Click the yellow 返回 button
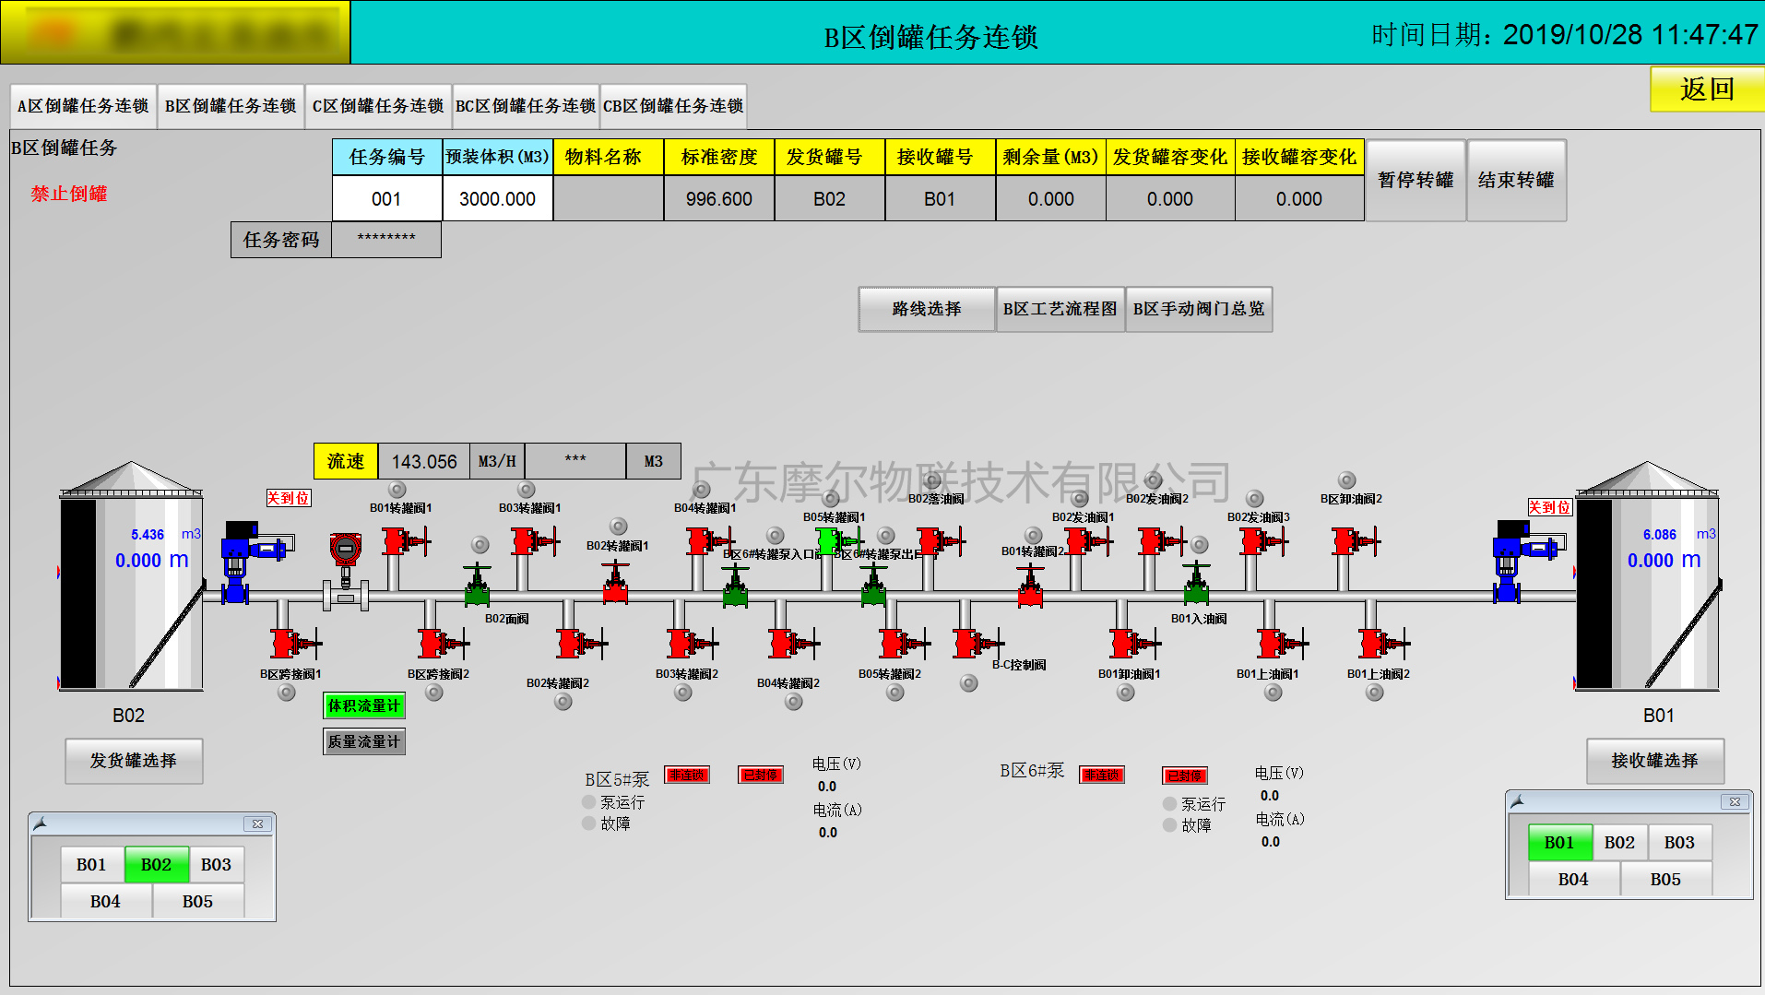This screenshot has width=1765, height=995. click(x=1706, y=89)
